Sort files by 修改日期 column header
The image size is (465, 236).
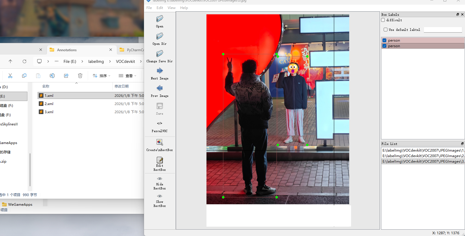(122, 86)
